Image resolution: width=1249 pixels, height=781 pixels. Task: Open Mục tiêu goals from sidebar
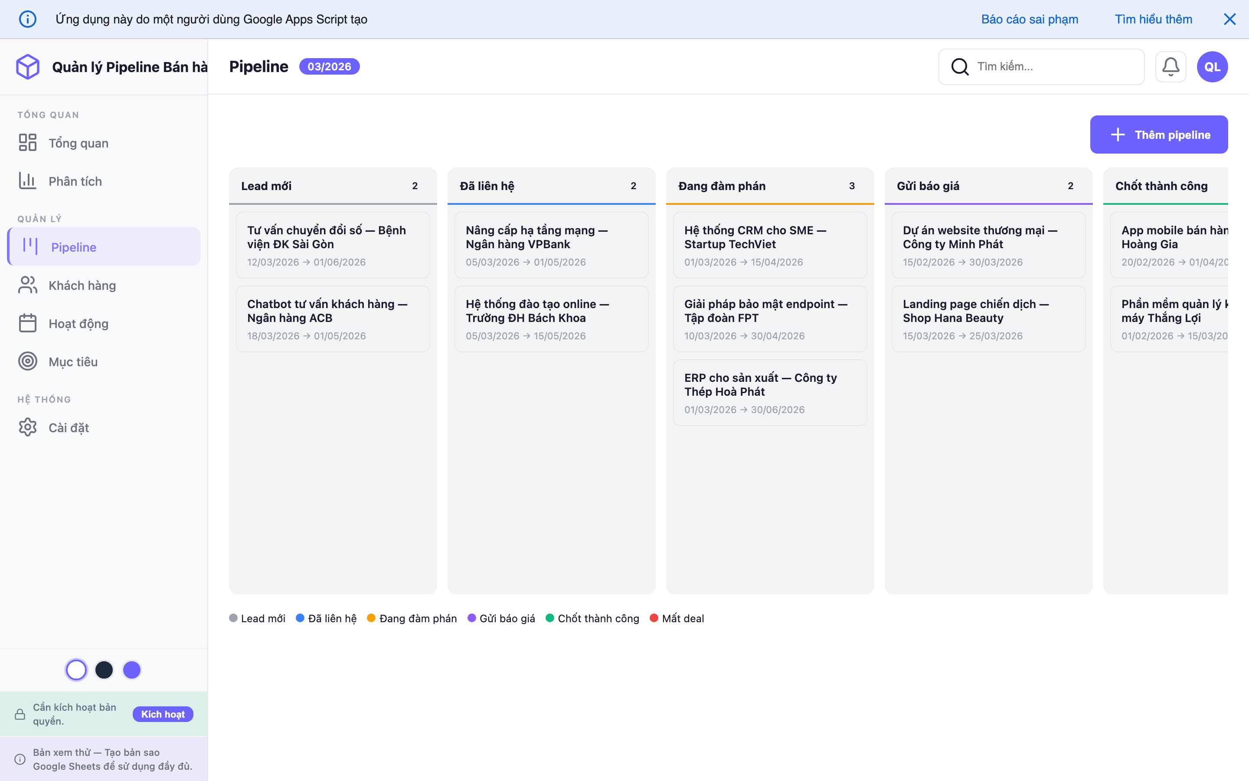point(73,361)
